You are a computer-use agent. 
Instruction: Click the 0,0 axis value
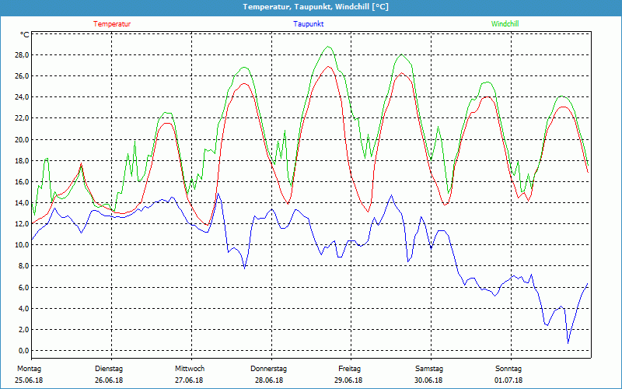click(x=23, y=351)
